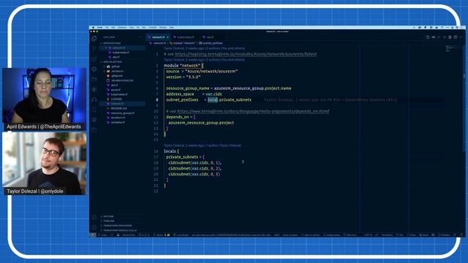Screen dimensions: 468x263
Task: Click the editor minimap preview
Action: [454, 49]
